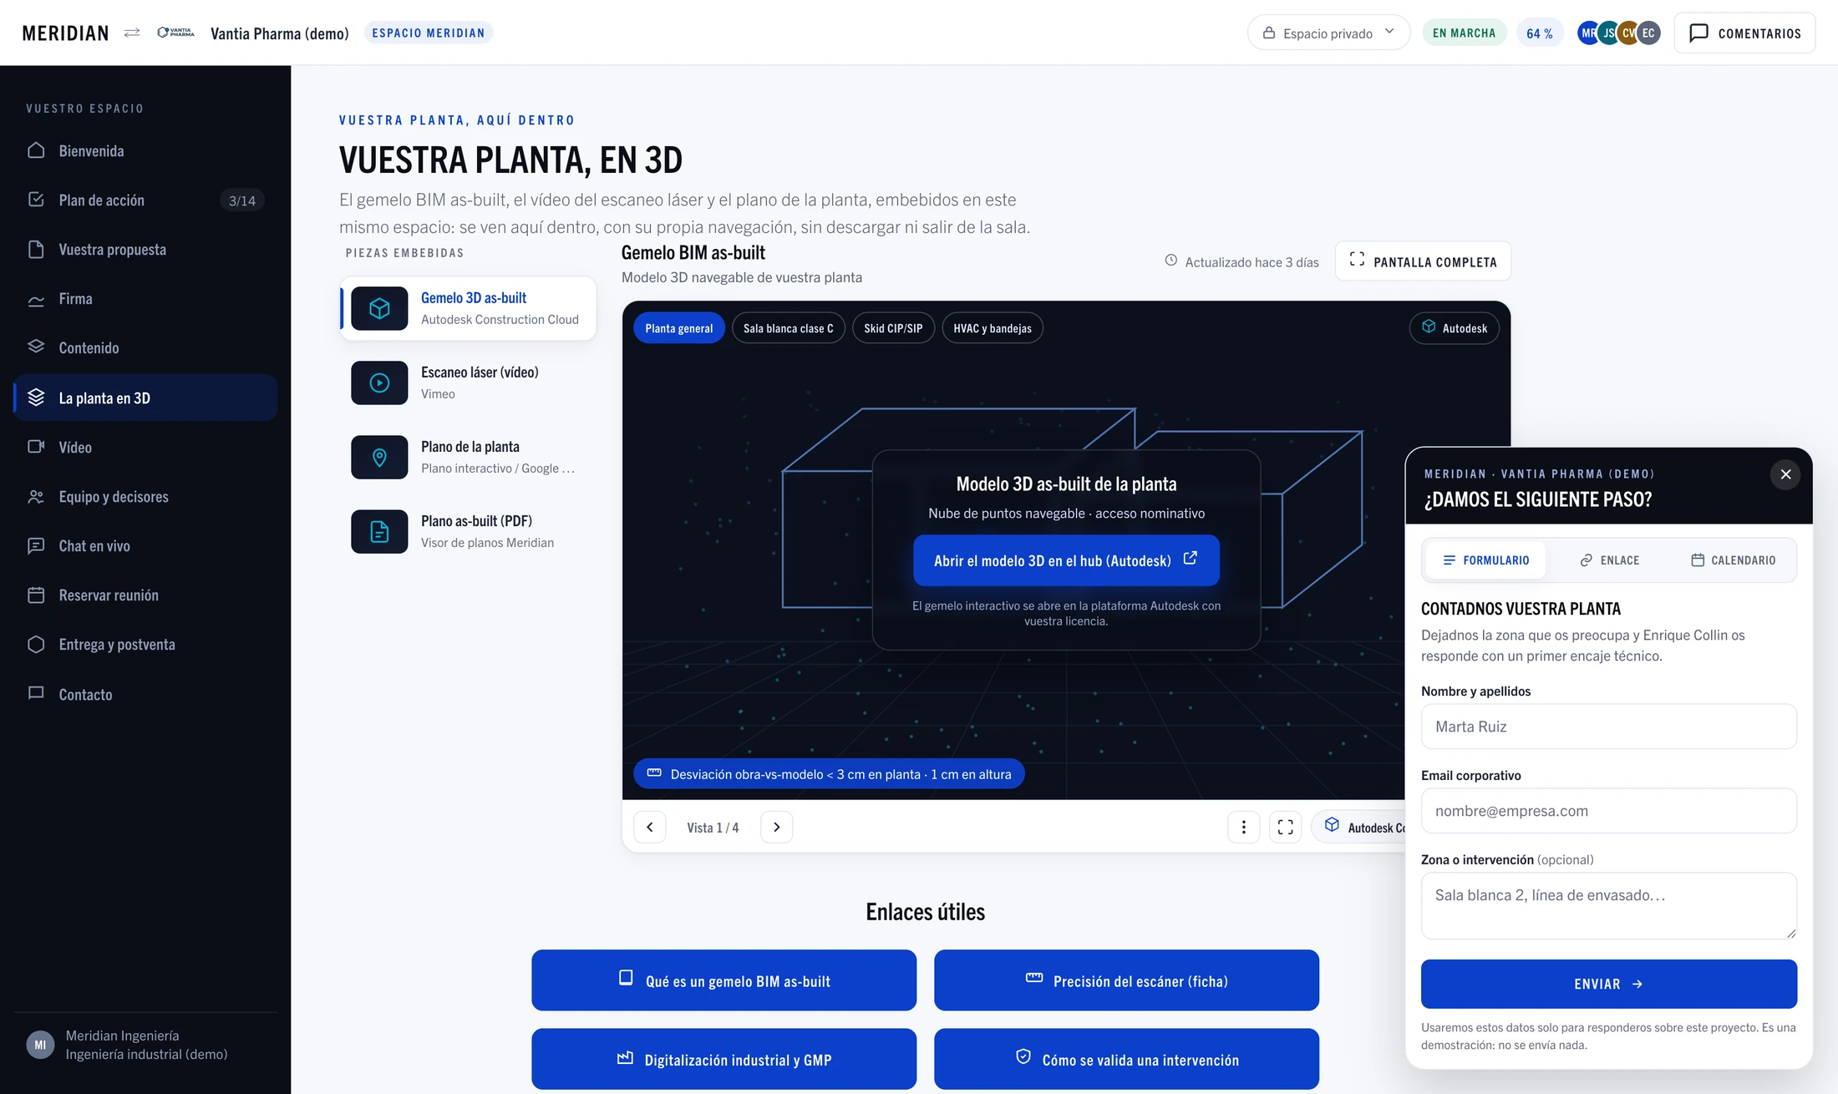Open the Firma section
The height and width of the screenshot is (1094, 1838).
(x=145, y=299)
